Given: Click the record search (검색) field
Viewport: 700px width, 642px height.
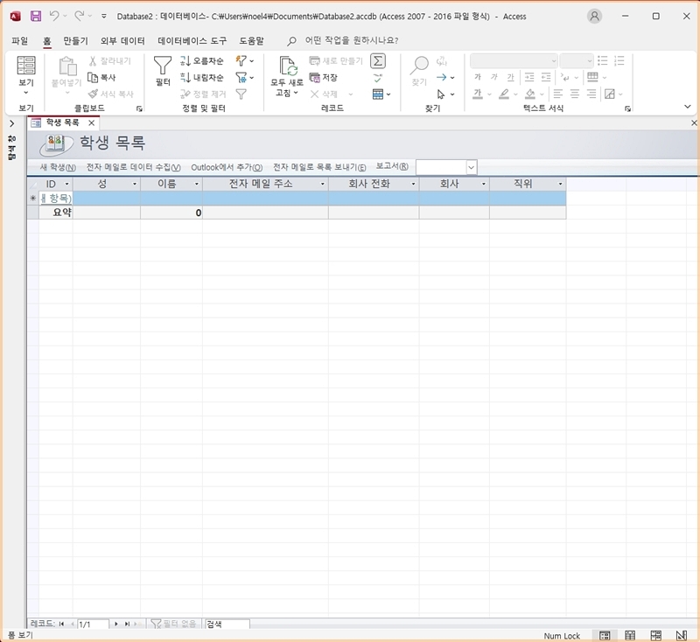Looking at the screenshot, I should pos(227,624).
